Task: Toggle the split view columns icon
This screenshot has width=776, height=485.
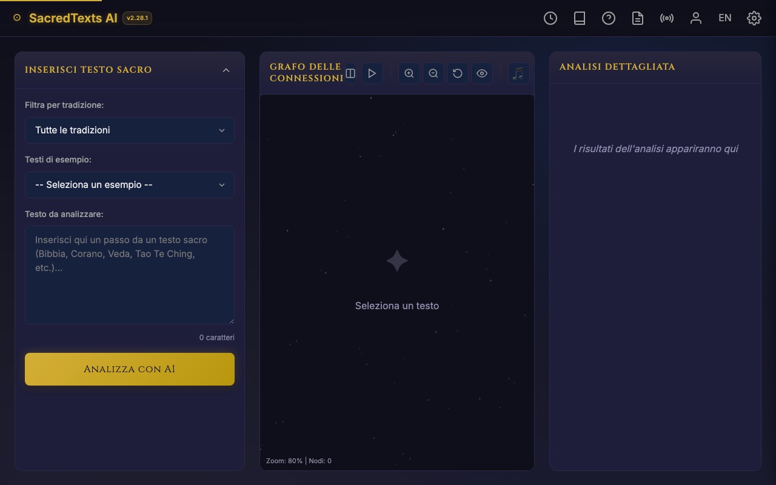Action: pyautogui.click(x=350, y=73)
